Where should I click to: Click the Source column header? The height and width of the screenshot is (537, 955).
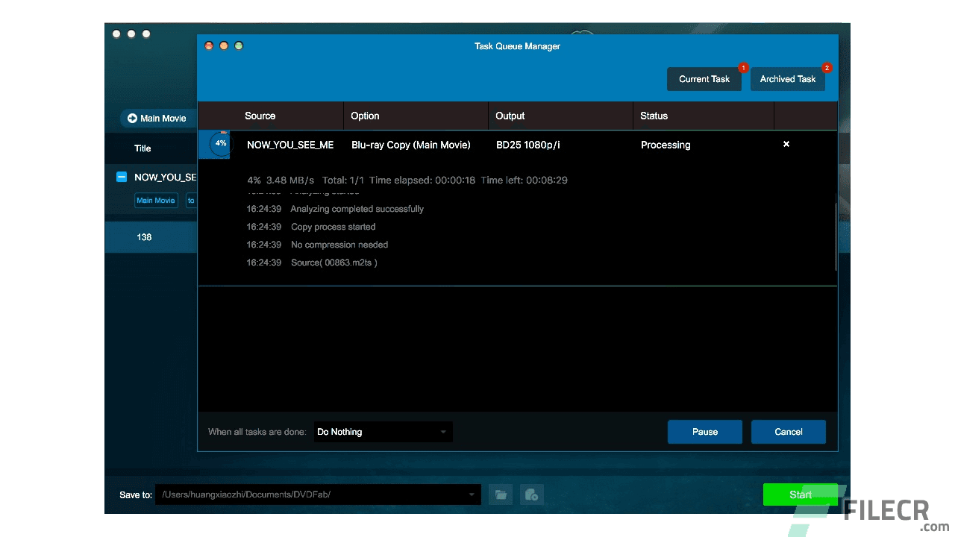[x=260, y=116]
